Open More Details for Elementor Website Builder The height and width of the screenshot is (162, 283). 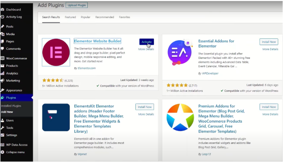(x=146, y=49)
